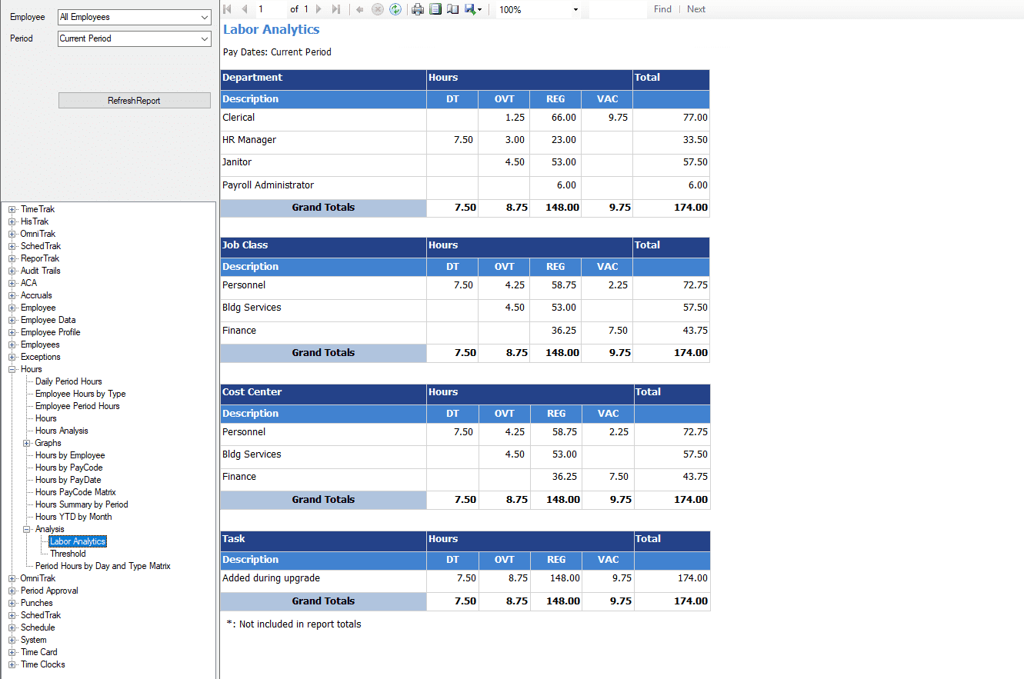This screenshot has width=1024, height=679.
Task: Click Pay Dates: Current Period text
Action: click(277, 52)
